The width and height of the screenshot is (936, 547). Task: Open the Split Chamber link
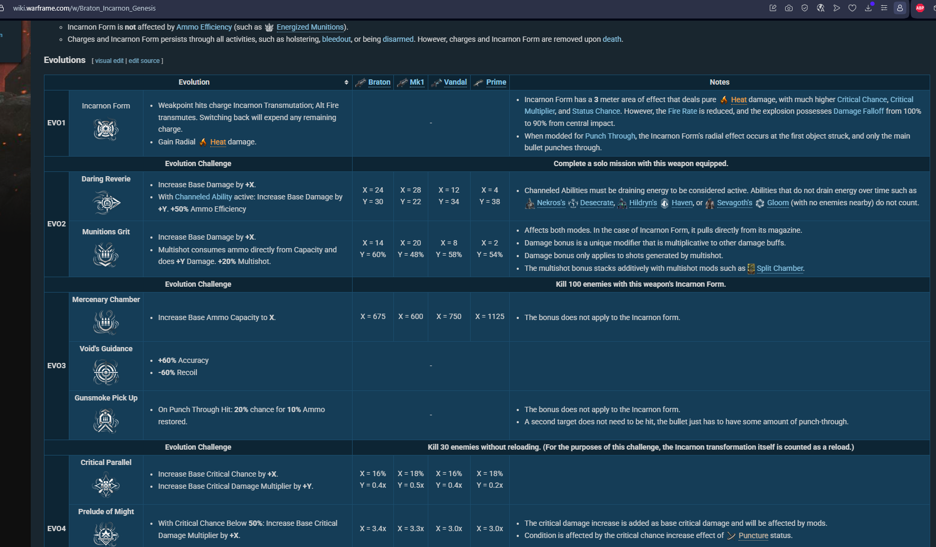tap(780, 268)
